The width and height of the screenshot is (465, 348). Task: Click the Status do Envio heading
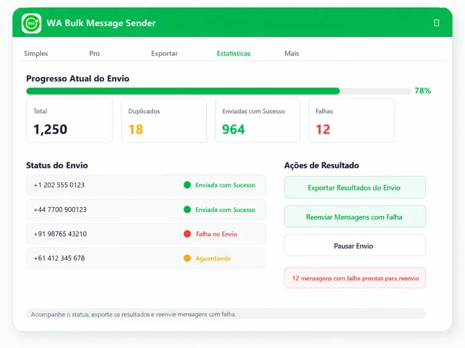pyautogui.click(x=57, y=165)
